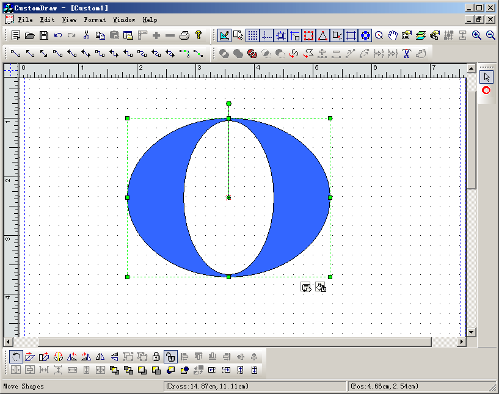
Task: Nudge shape left with the left-arrow icon
Action: (213, 370)
